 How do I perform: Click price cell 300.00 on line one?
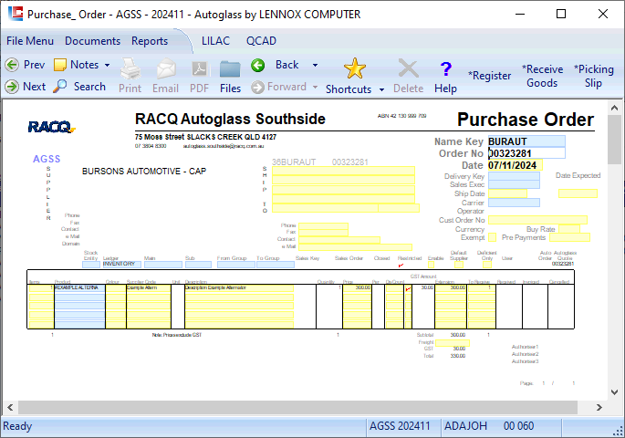click(x=357, y=287)
